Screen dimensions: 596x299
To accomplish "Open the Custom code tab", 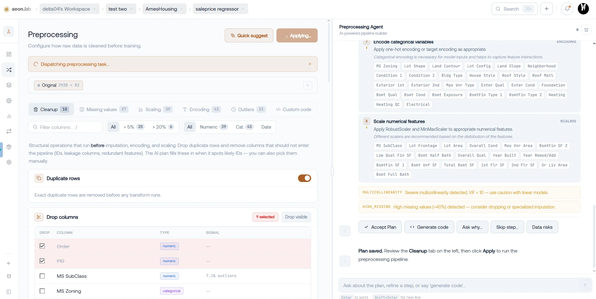I will (x=294, y=110).
